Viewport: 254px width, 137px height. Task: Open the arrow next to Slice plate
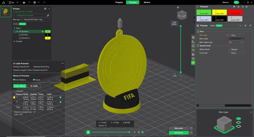point(191,128)
